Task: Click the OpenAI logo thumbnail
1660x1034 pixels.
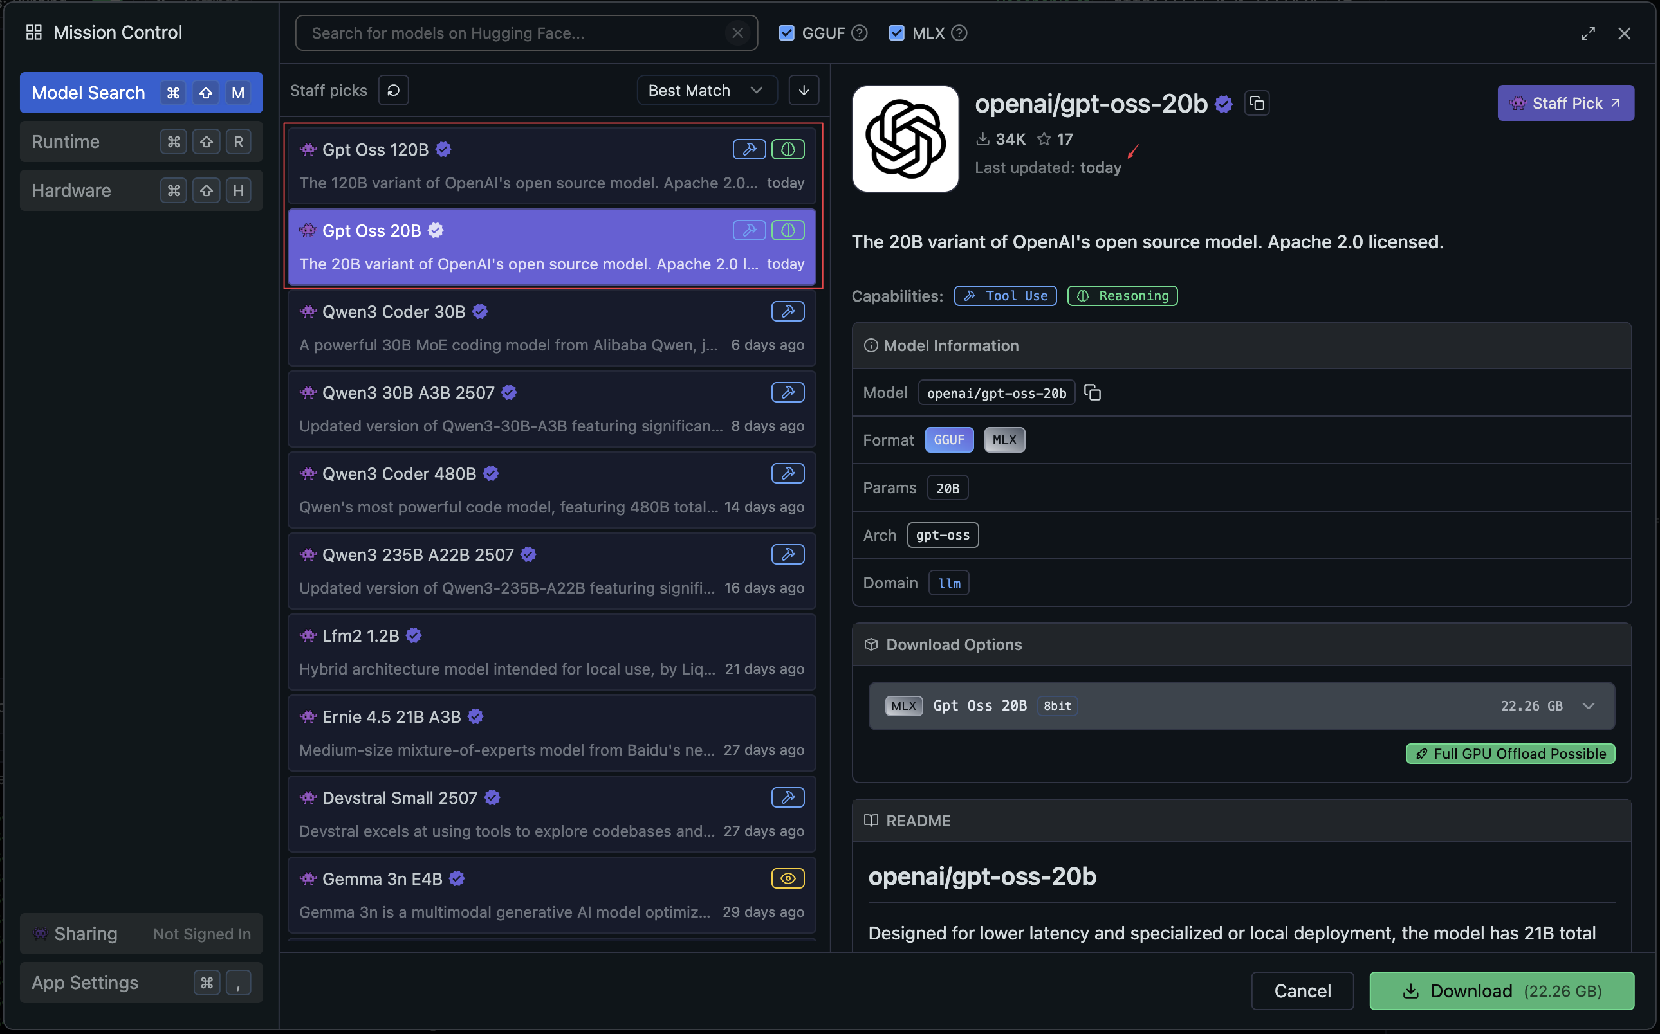Action: [905, 139]
